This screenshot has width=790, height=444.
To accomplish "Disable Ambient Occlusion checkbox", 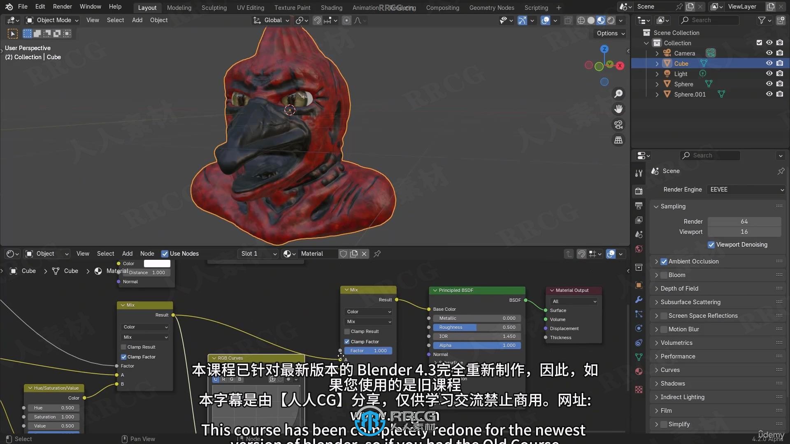I will coord(664,261).
